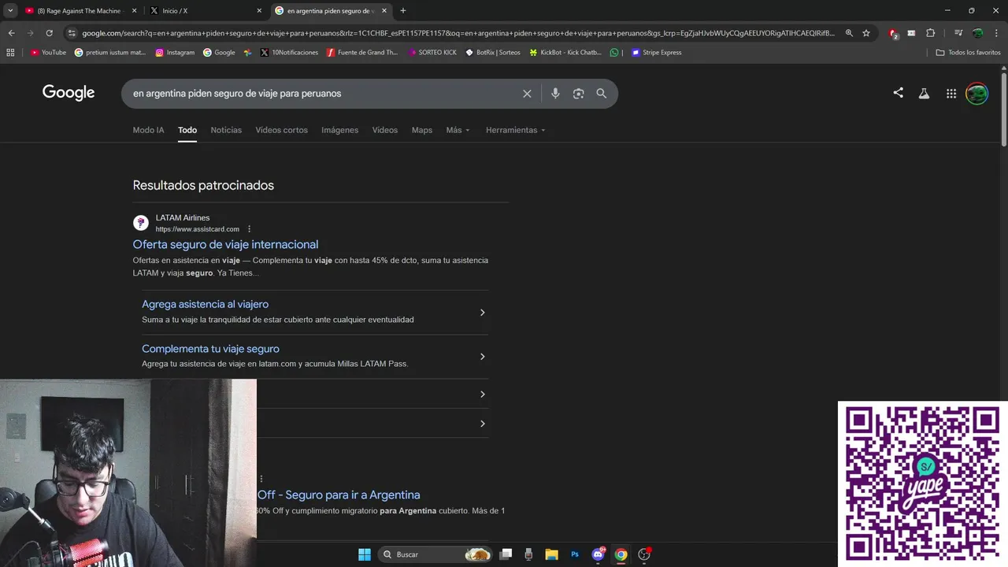Select Videos cortos tab
The image size is (1008, 567).
[281, 130]
